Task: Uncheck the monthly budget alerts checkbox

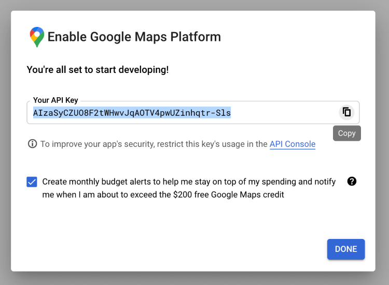Action: (32, 182)
